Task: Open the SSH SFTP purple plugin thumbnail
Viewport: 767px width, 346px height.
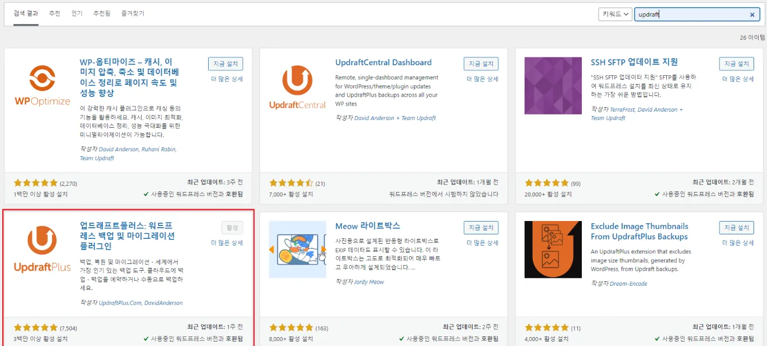Action: tap(553, 85)
